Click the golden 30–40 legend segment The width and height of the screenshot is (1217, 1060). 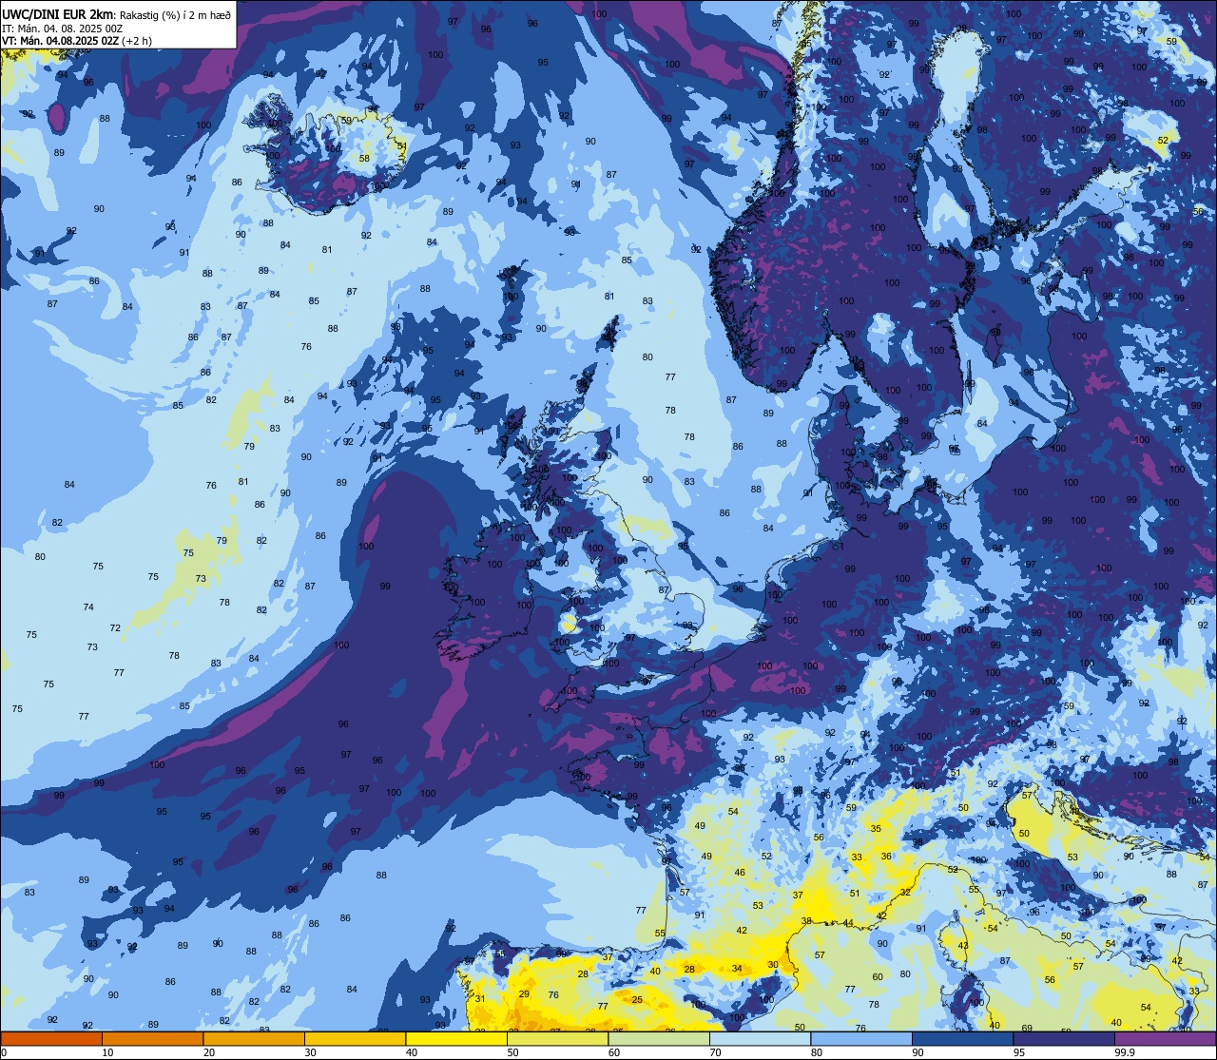tap(355, 1039)
